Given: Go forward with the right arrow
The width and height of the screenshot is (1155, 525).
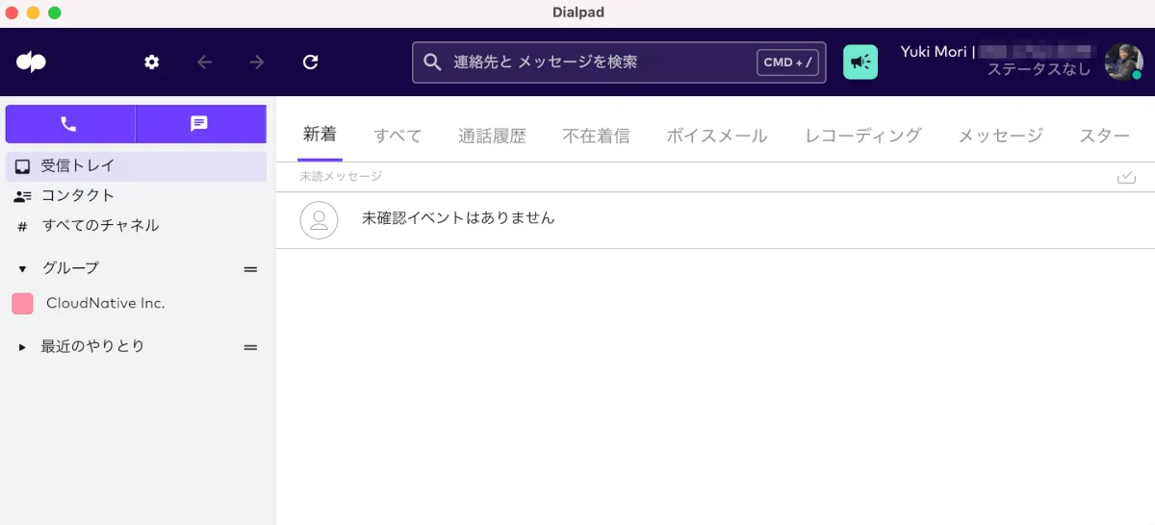Looking at the screenshot, I should tap(257, 62).
